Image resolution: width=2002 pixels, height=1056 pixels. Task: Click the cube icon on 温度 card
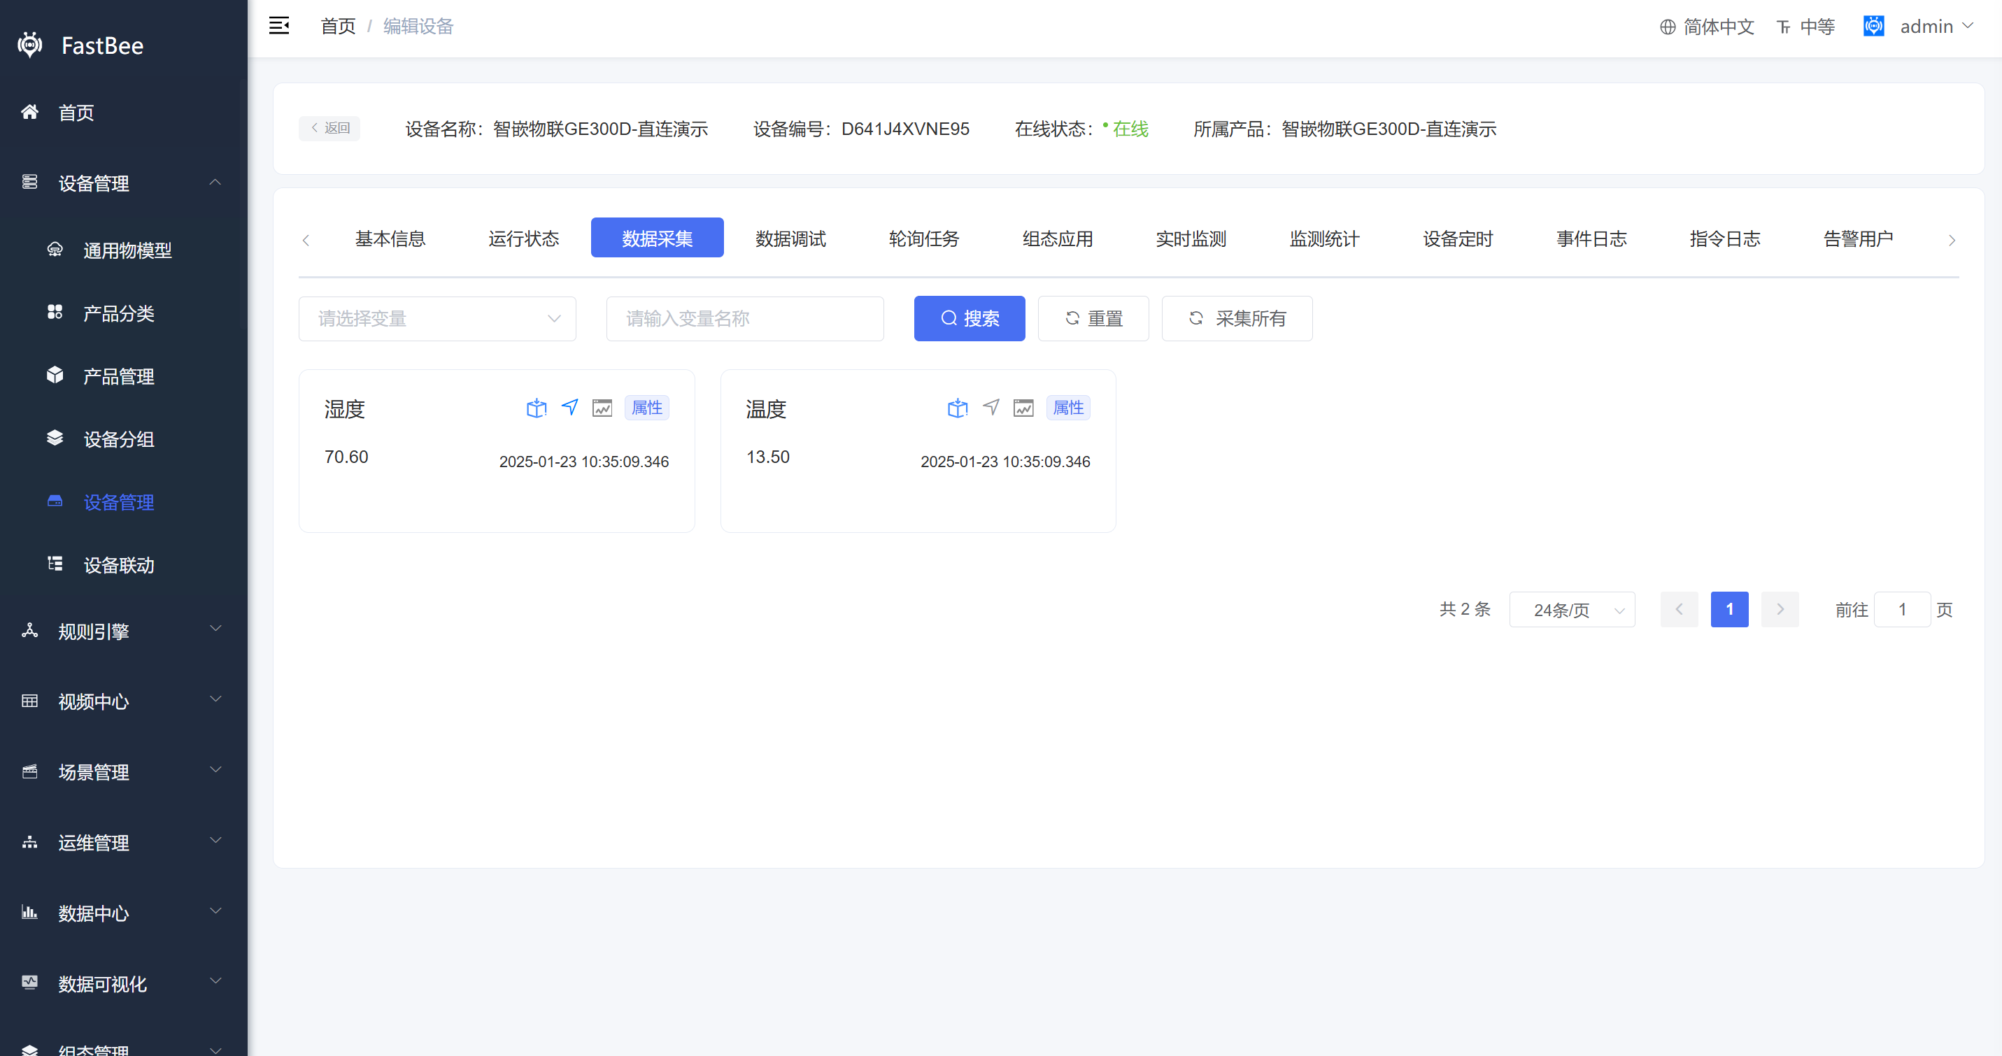(958, 408)
